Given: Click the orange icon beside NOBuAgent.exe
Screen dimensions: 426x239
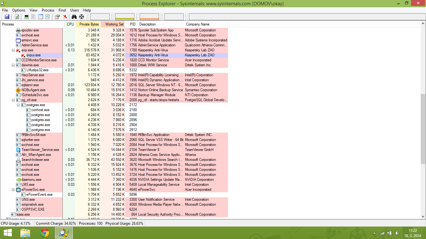Looking at the screenshot, I should (x=18, y=90).
